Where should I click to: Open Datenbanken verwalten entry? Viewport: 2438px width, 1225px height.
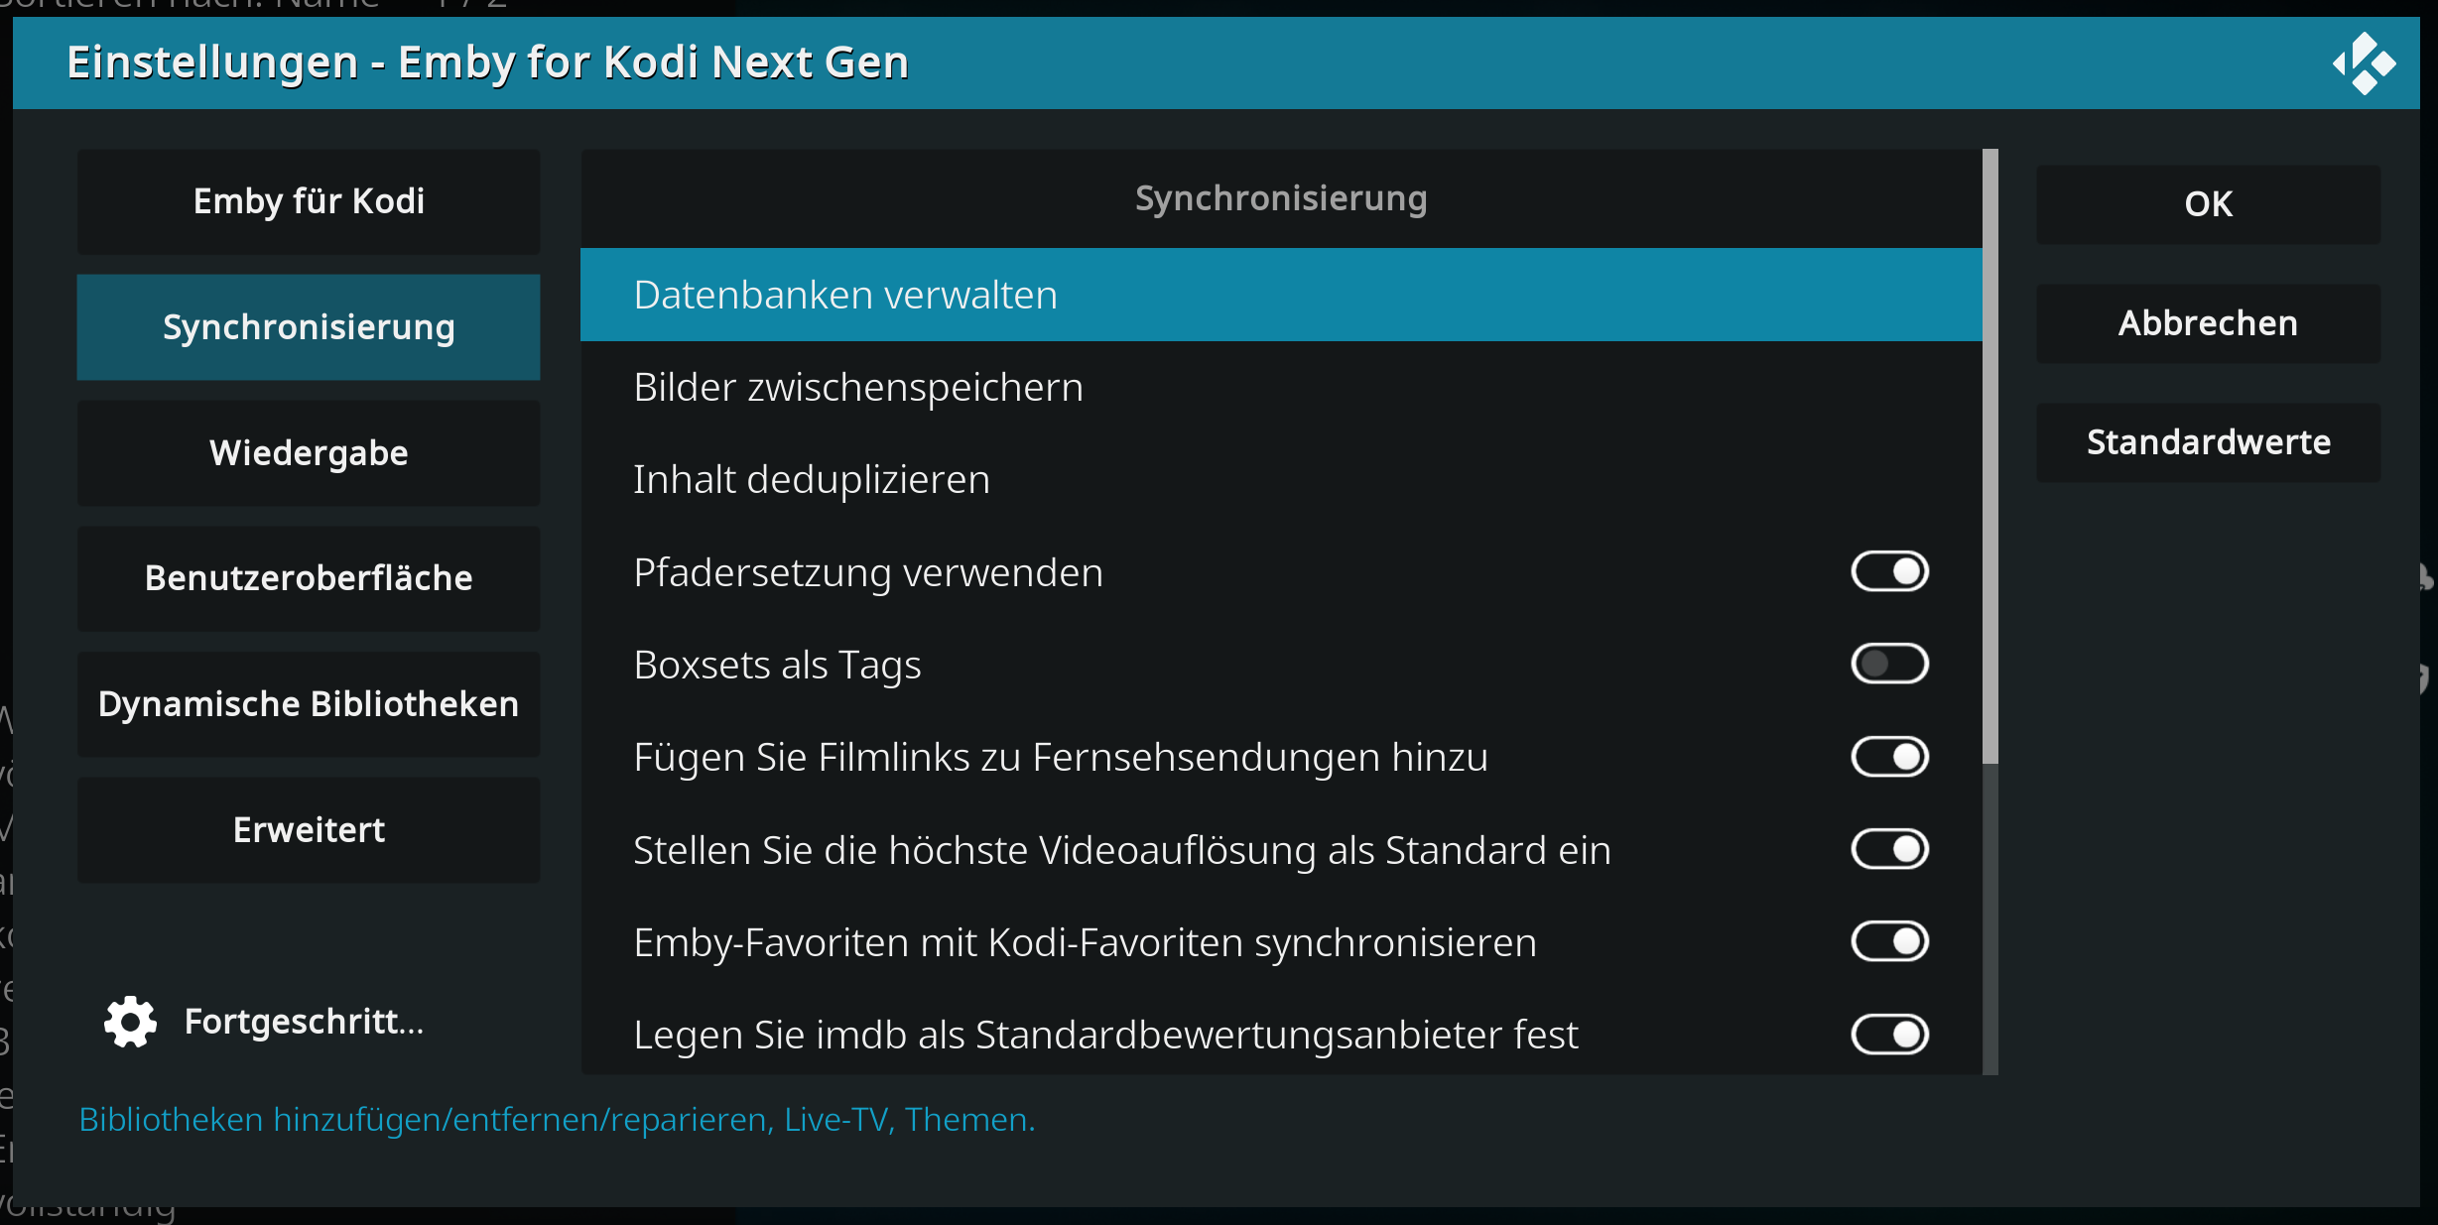click(x=1281, y=295)
